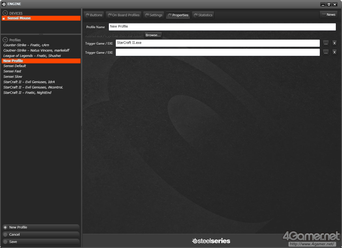Screen dimensions: 342x248
Task: Collapse the Profiles section chevron
Action: [x=5, y=40]
